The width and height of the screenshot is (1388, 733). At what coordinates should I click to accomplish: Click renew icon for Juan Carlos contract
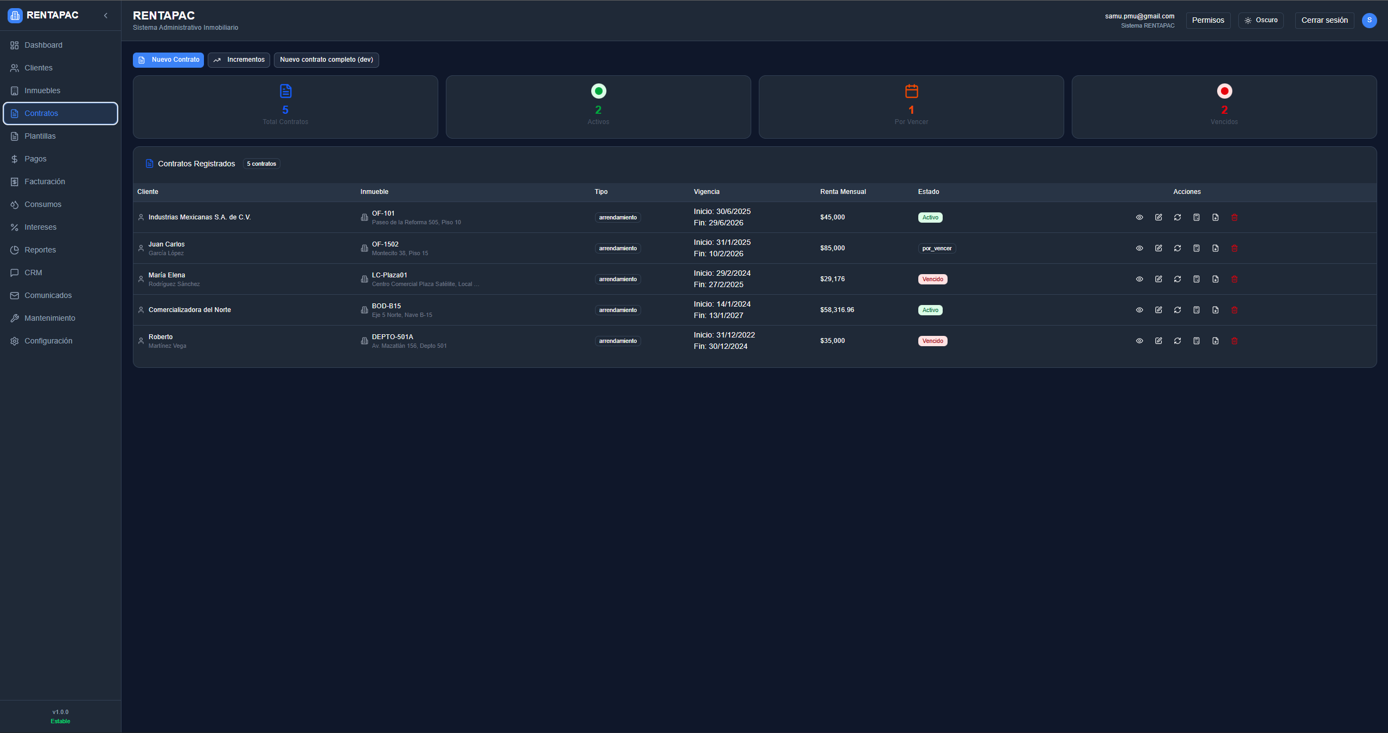pyautogui.click(x=1177, y=248)
